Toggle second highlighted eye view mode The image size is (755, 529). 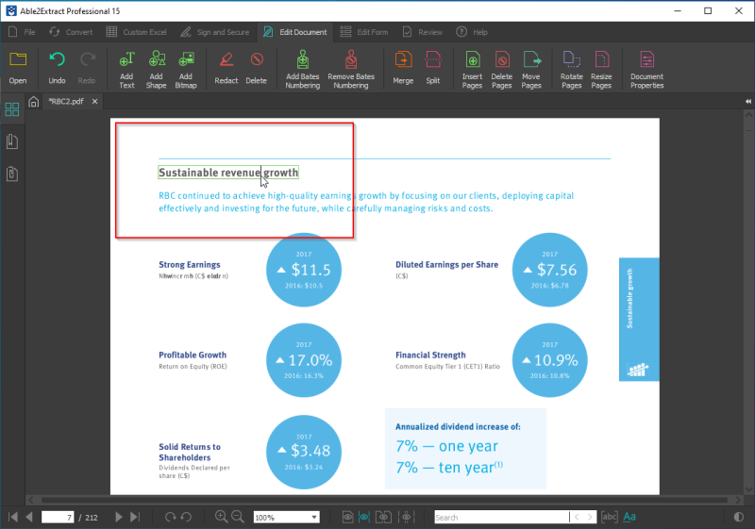click(x=364, y=517)
